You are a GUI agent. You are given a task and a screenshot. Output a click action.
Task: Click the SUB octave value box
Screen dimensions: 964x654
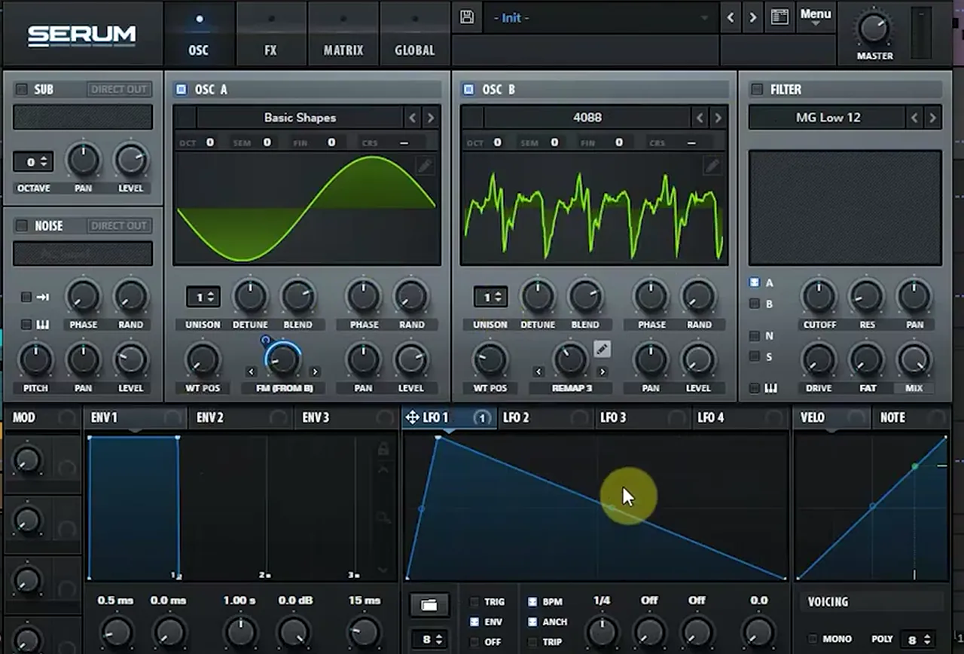pos(32,162)
